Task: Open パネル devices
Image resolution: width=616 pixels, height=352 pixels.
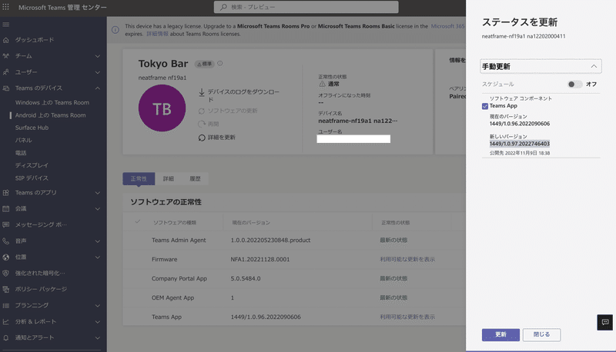Action: (x=24, y=141)
